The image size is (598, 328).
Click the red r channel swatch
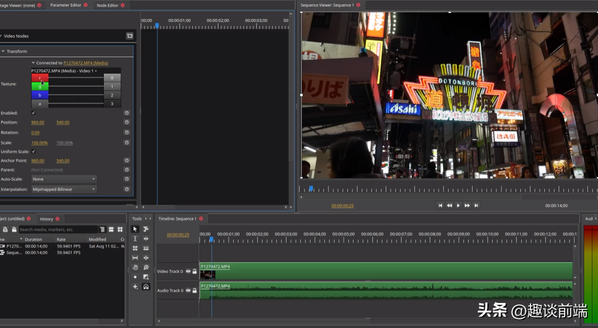tap(40, 78)
